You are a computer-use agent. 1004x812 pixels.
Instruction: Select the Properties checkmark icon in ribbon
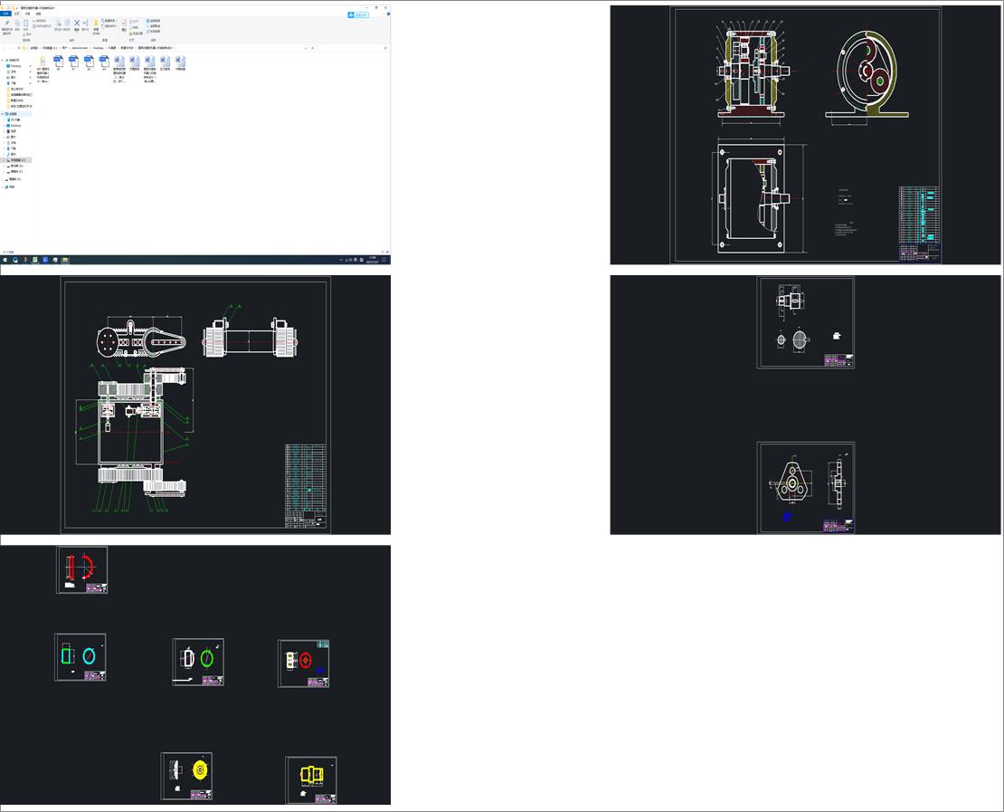click(x=124, y=24)
